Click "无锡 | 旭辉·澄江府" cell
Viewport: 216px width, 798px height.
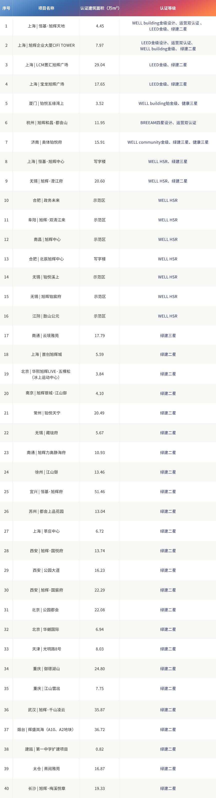46,181
